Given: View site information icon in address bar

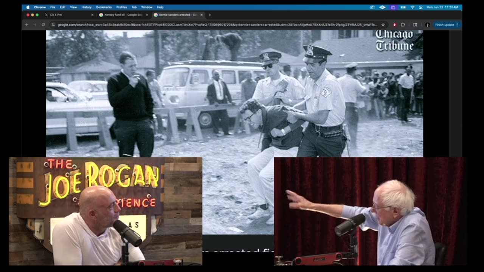Looking at the screenshot, I should point(53,25).
